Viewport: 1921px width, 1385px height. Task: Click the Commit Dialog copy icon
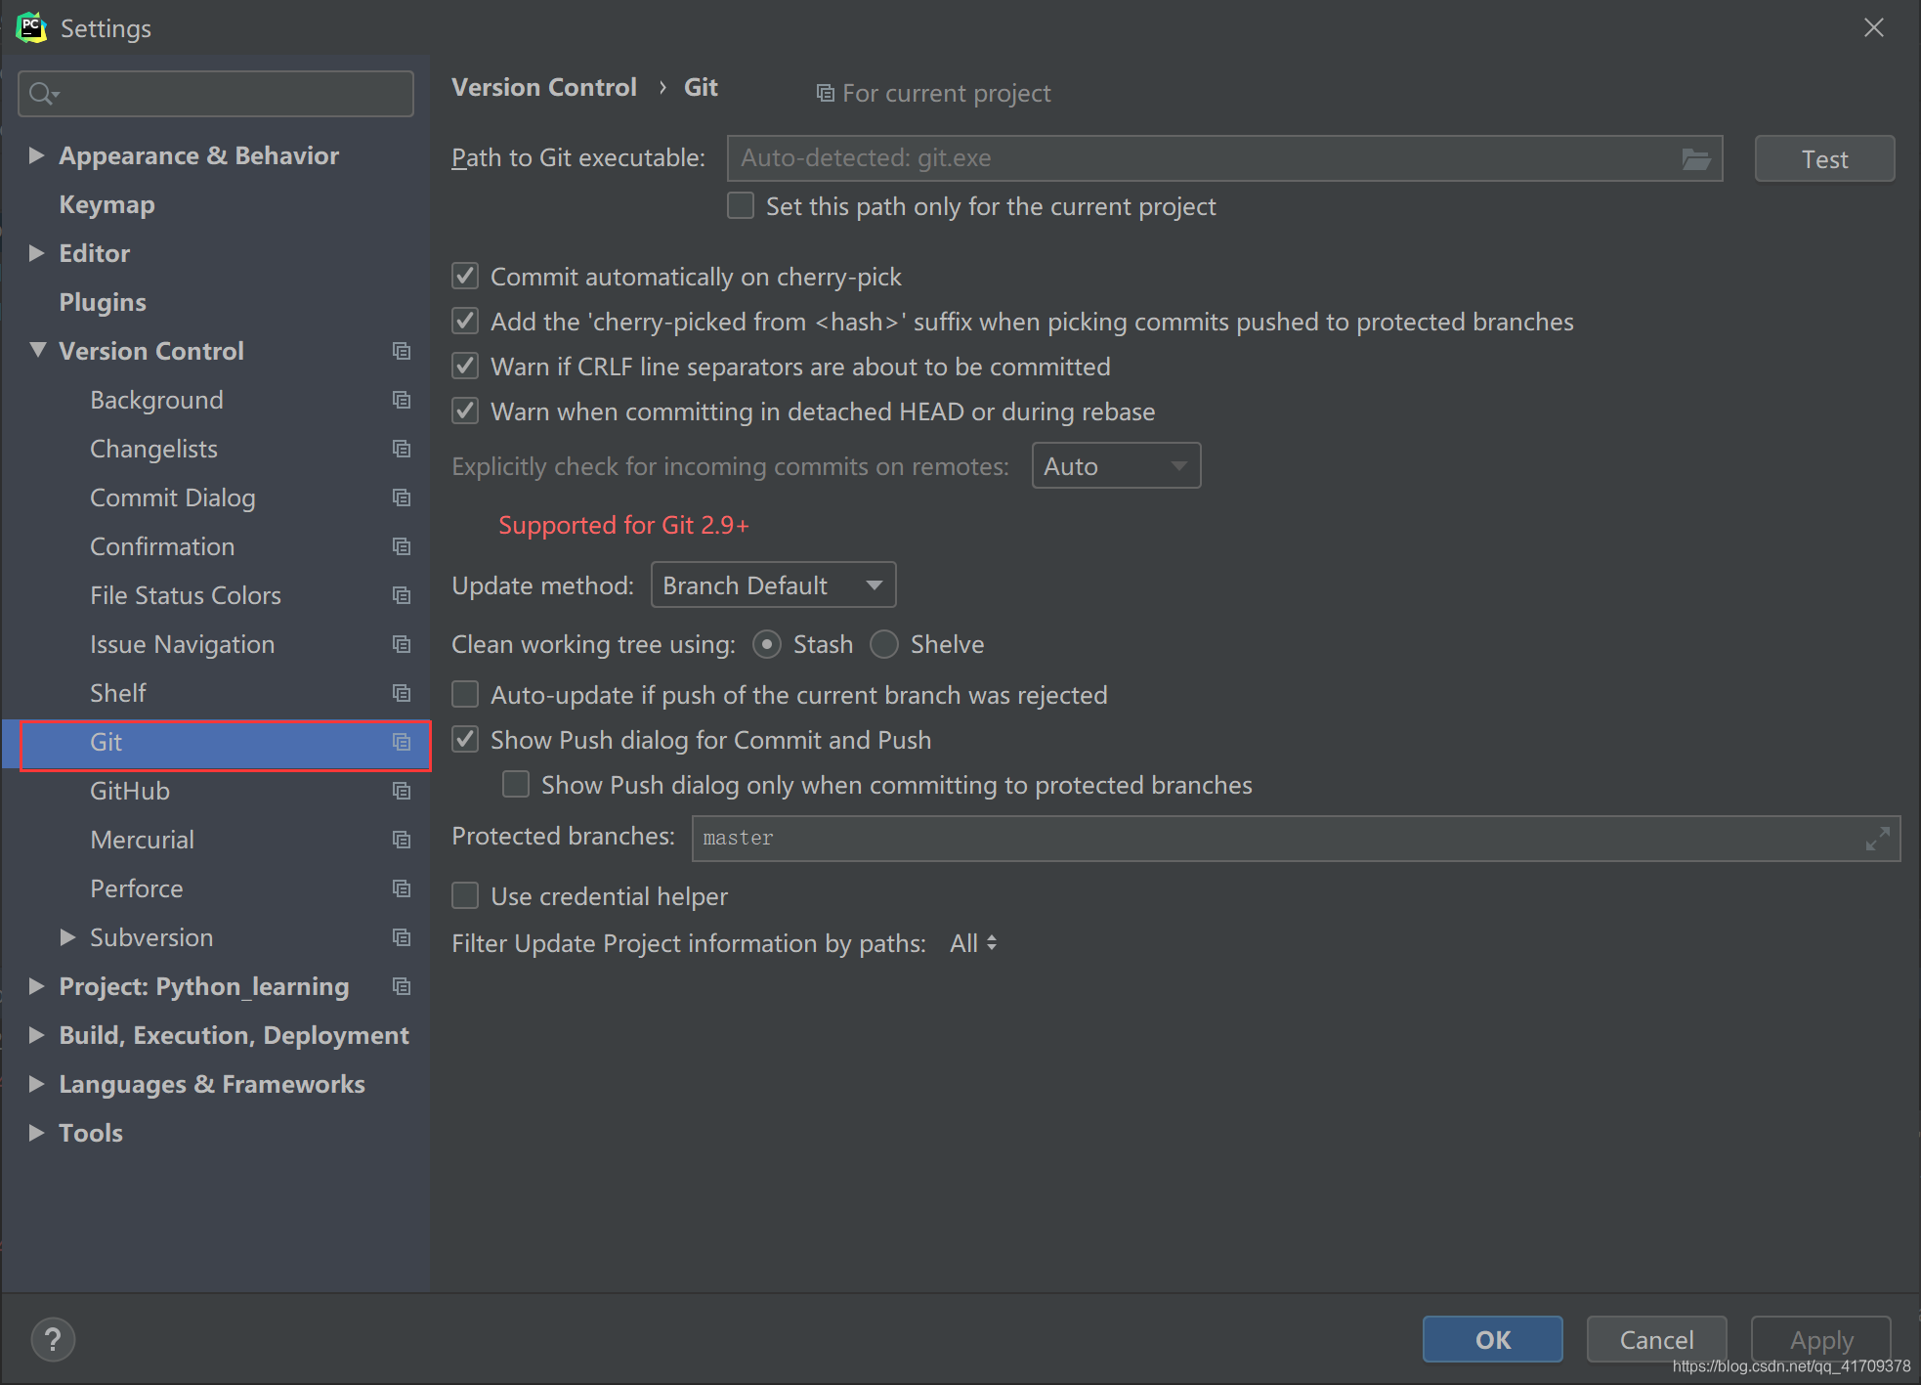coord(402,497)
